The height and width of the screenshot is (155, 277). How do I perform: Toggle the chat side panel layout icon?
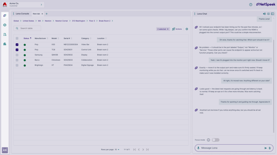(272, 14)
